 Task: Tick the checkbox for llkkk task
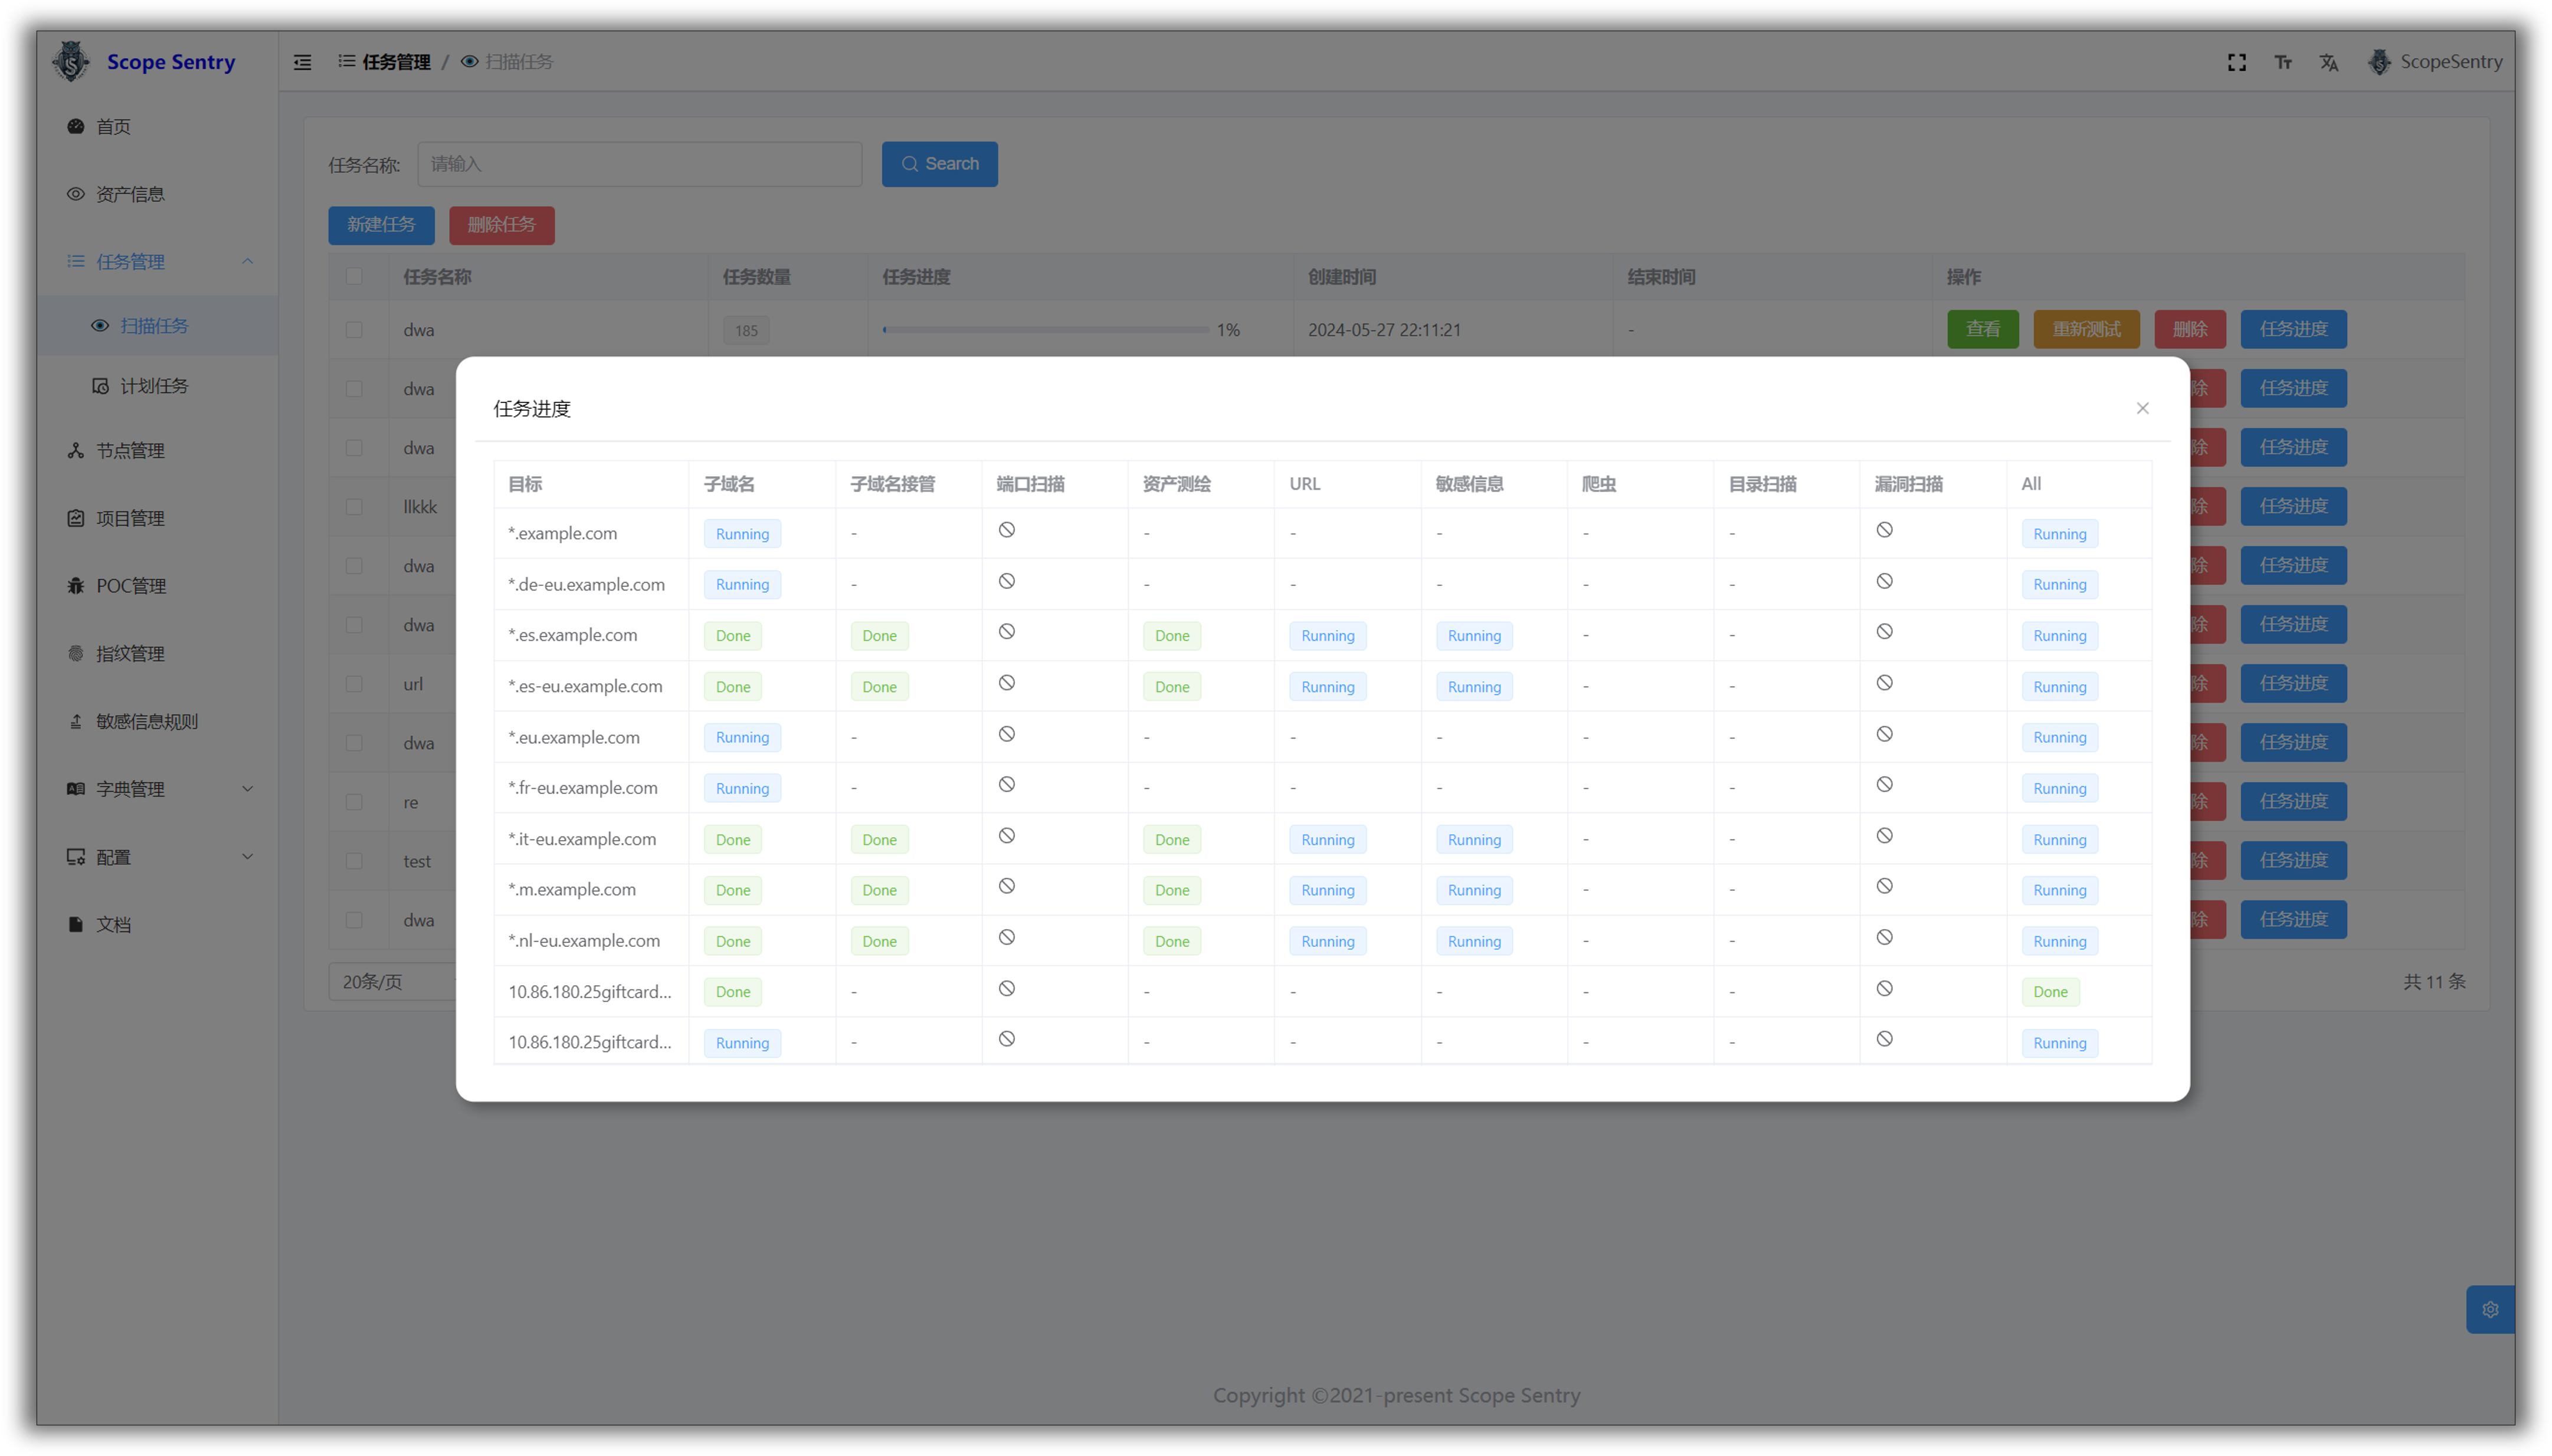pyautogui.click(x=354, y=507)
